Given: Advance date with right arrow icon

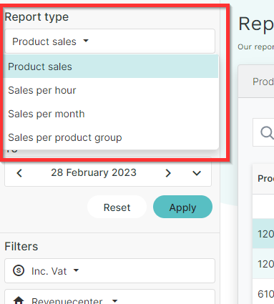Looking at the screenshot, I should coord(168,173).
